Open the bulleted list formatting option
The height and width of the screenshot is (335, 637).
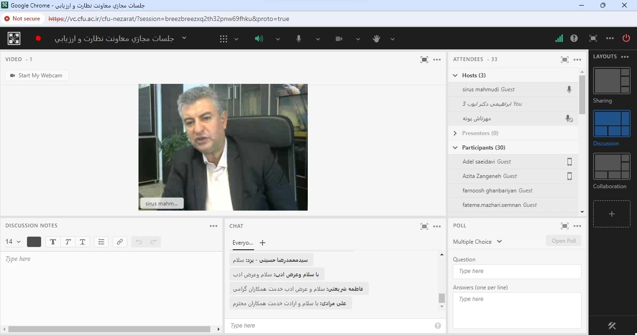click(101, 242)
